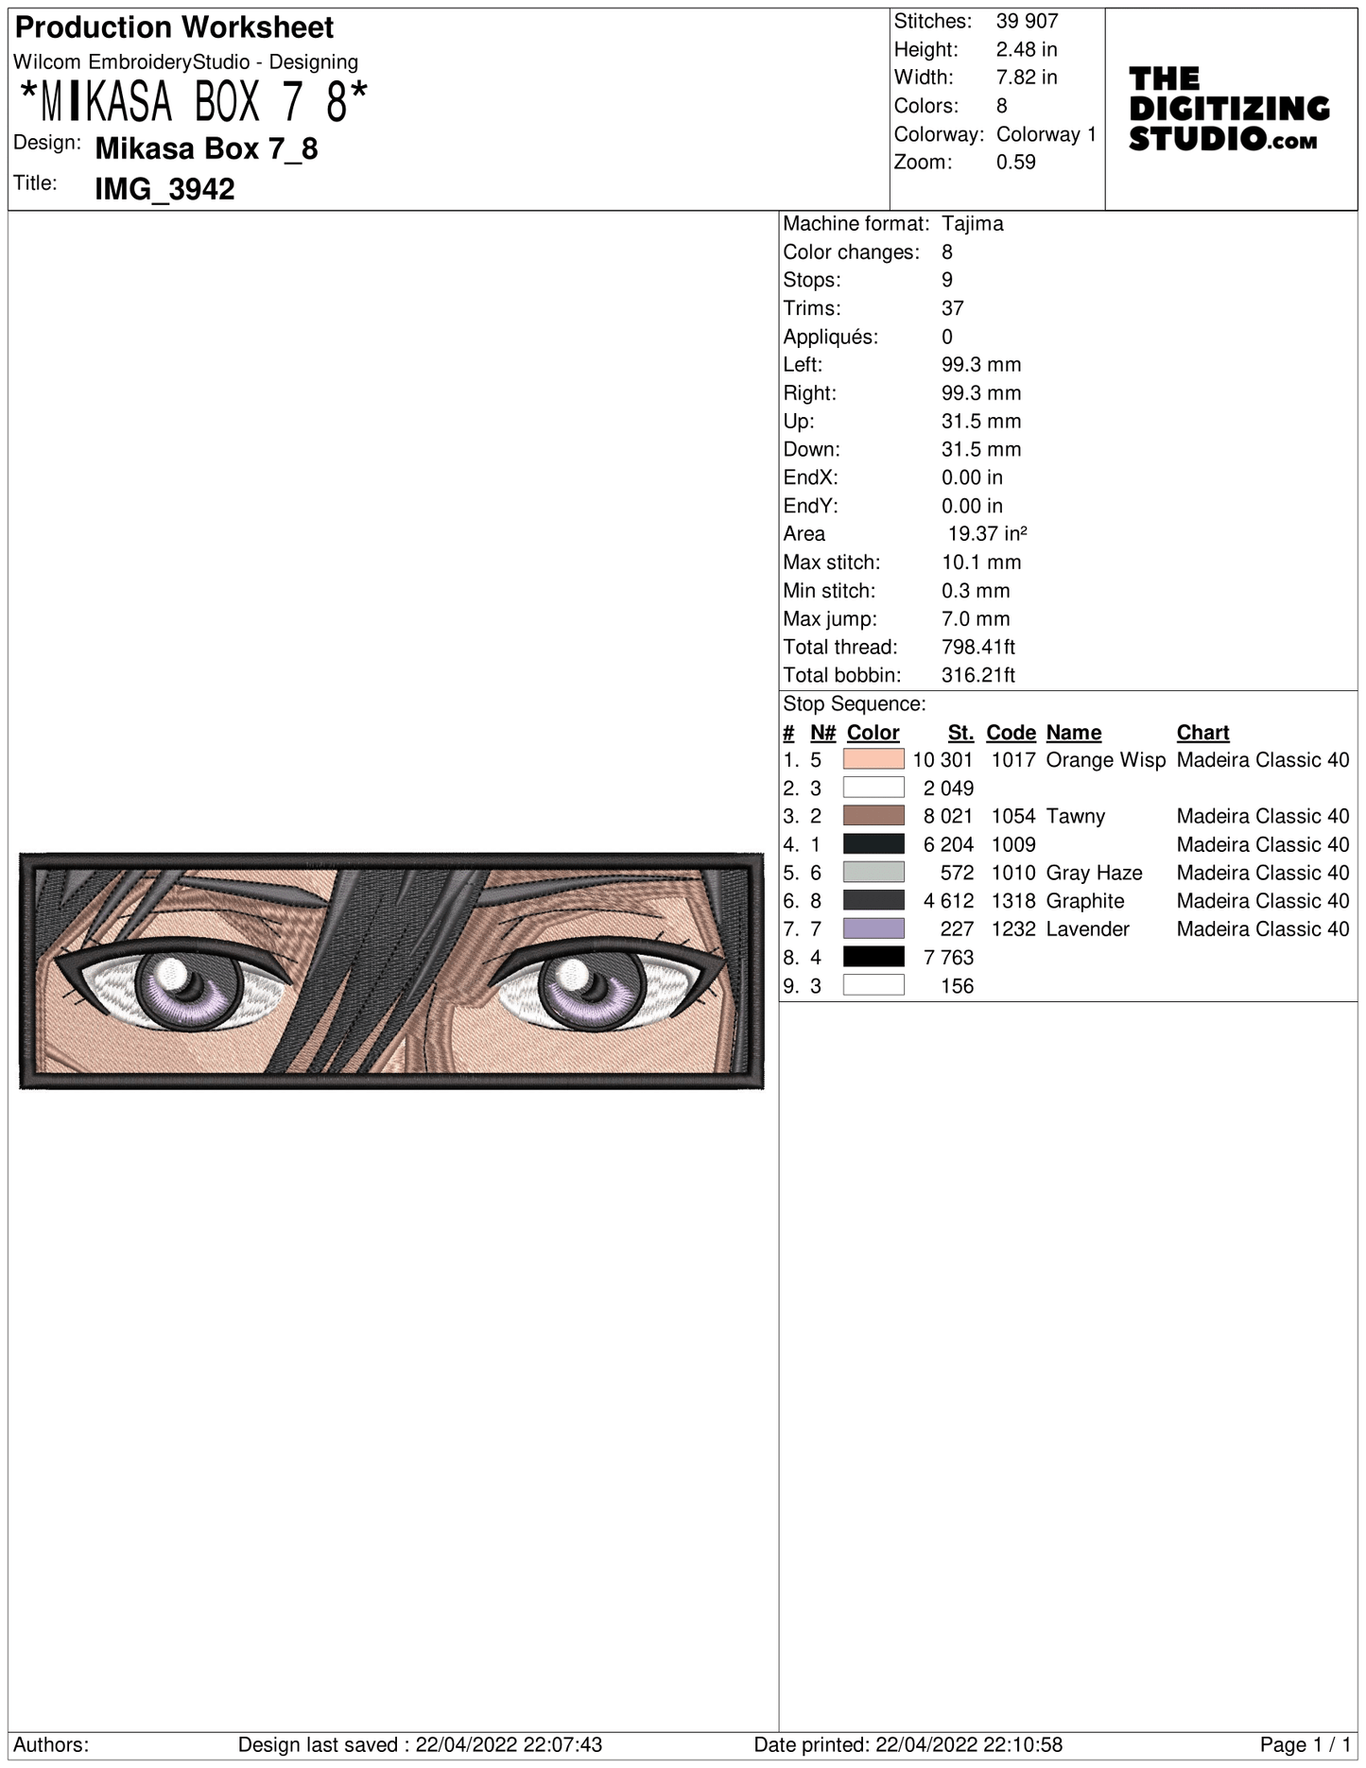
Task: Click max stitch value '10.1 mm'
Action: pos(981,563)
